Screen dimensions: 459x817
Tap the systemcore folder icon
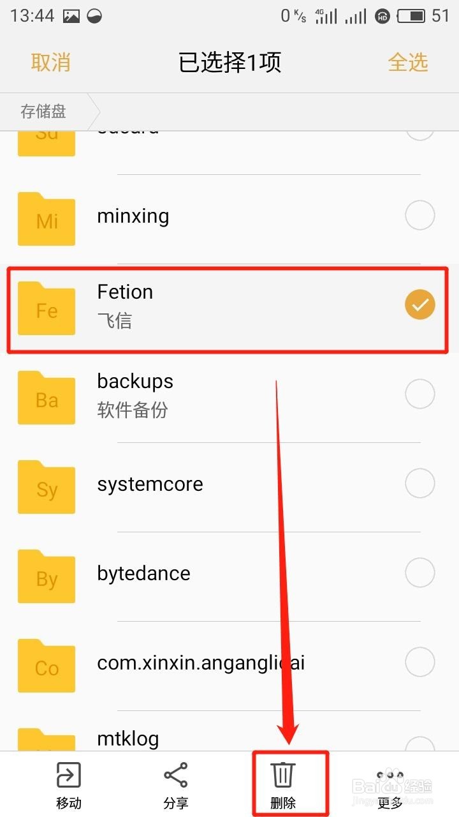pos(47,487)
